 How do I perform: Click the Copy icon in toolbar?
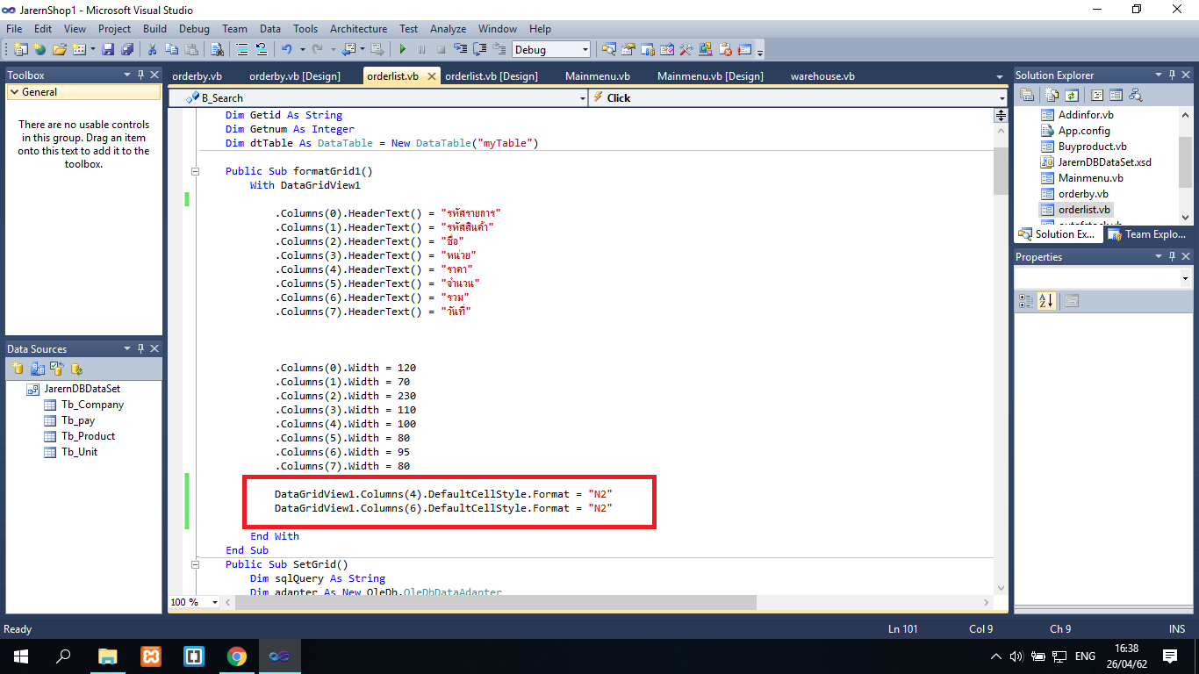click(171, 49)
